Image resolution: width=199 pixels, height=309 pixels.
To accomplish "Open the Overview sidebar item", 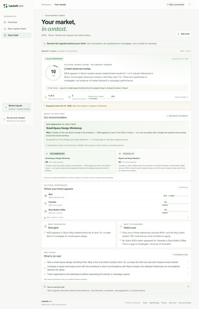I will click(17, 22).
